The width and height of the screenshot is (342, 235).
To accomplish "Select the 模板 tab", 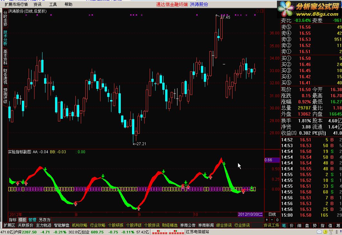I will 22,220.
